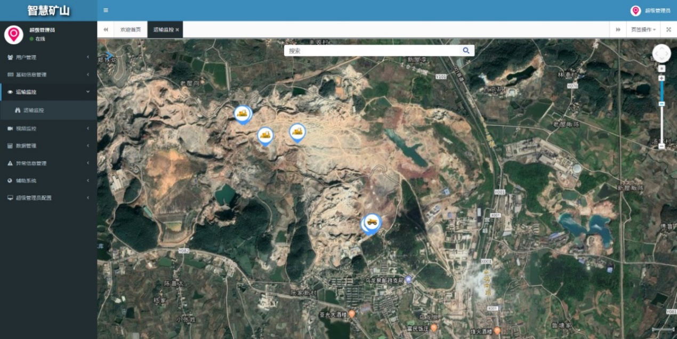Screen dimensions: 677x339
Task: Expand the 视频监控 sidebar menu
Action: tap(48, 128)
